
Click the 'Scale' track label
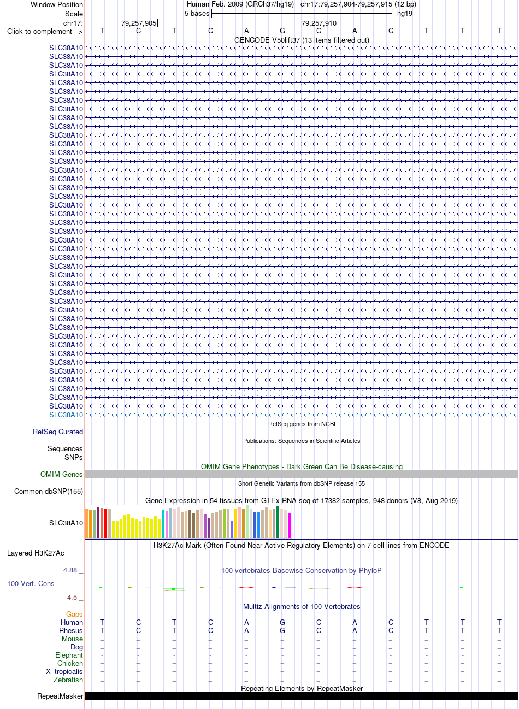coord(74,14)
